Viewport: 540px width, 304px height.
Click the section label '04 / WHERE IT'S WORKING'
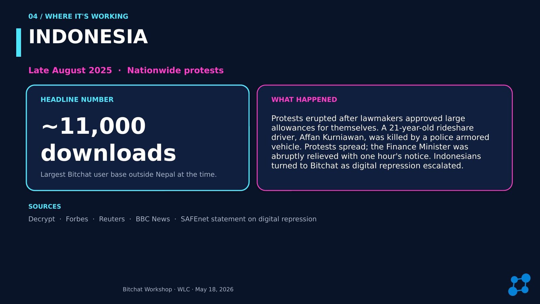[78, 16]
